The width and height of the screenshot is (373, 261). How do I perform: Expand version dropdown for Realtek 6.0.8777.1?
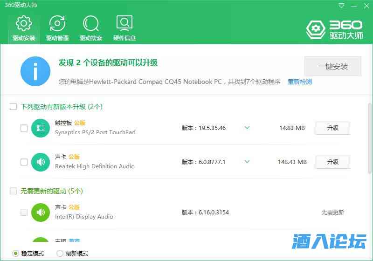pos(247,162)
